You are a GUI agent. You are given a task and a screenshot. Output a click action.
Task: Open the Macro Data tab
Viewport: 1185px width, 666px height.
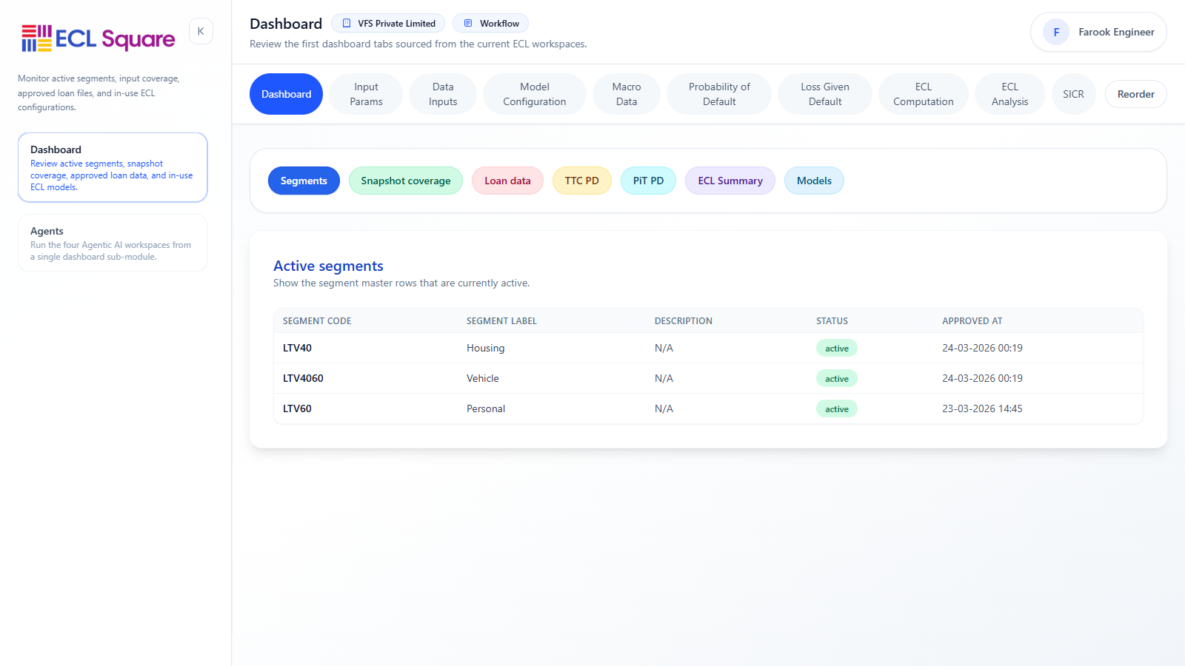pos(627,94)
